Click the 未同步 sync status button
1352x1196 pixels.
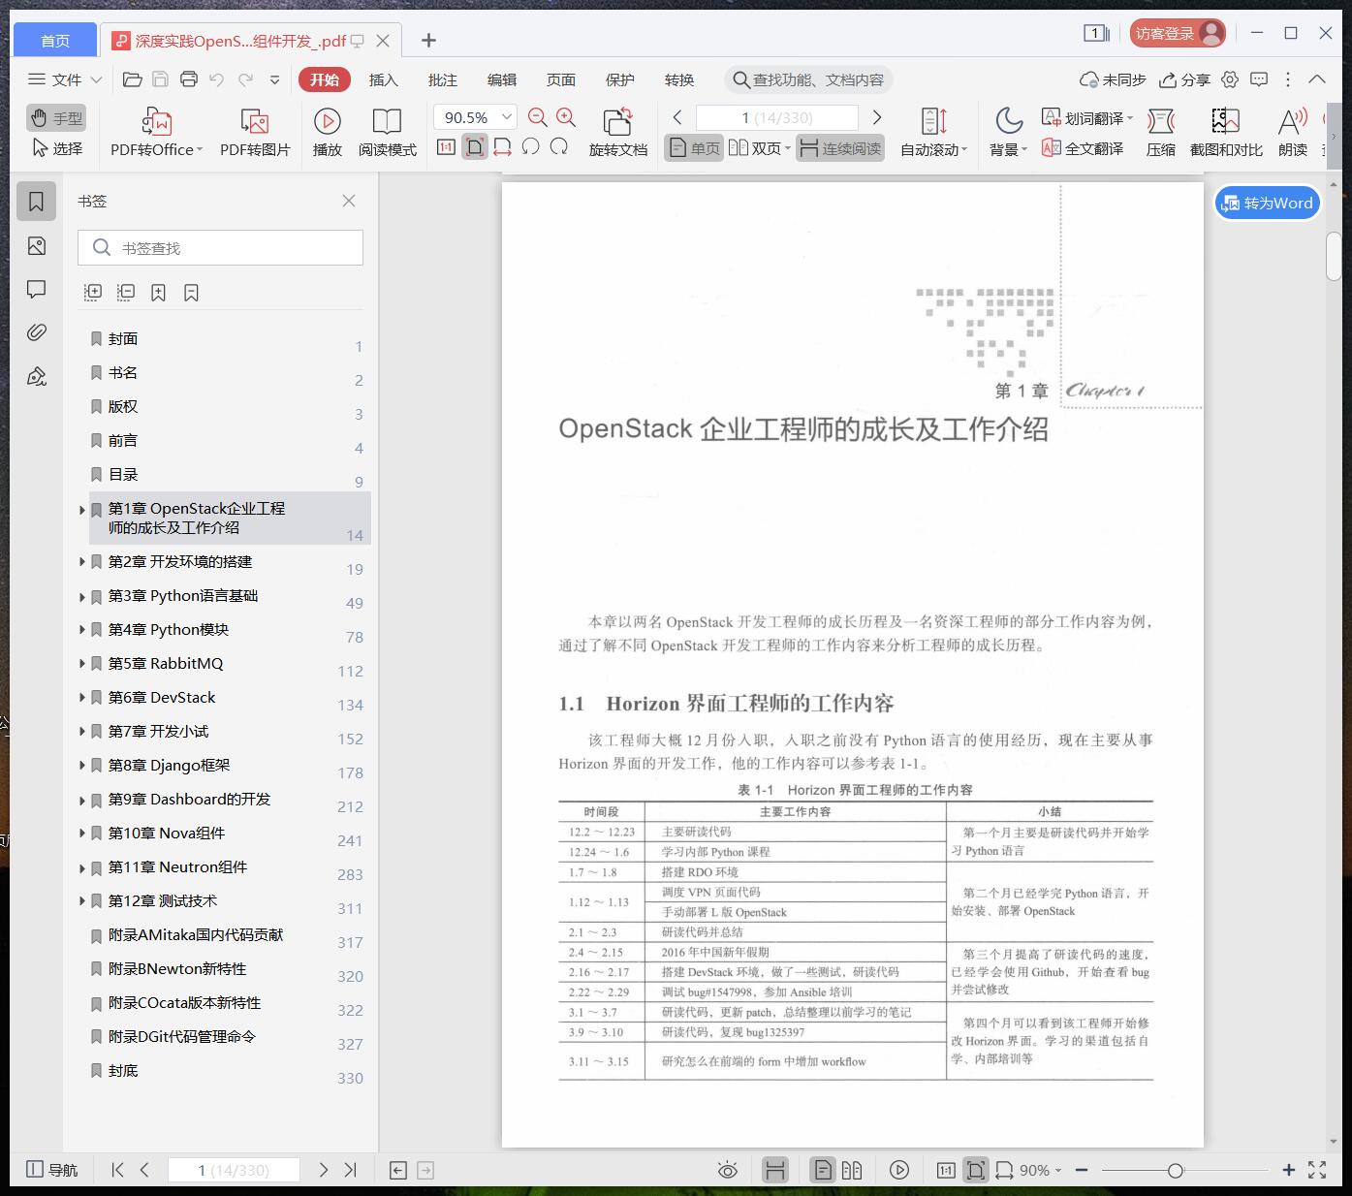[x=1113, y=79]
